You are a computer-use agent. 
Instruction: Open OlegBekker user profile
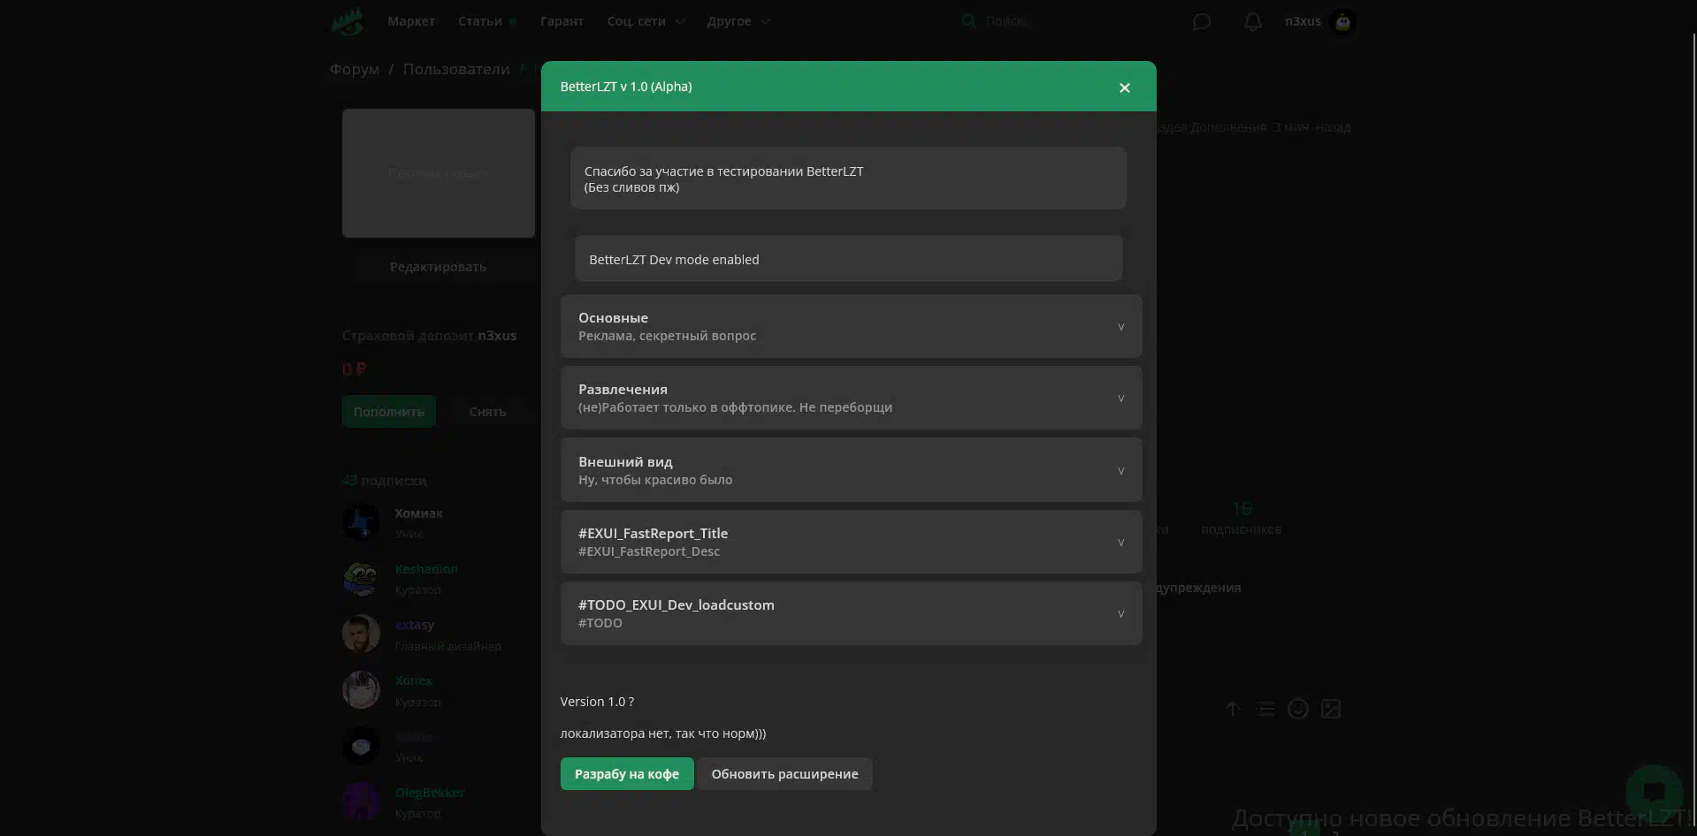coord(430,793)
